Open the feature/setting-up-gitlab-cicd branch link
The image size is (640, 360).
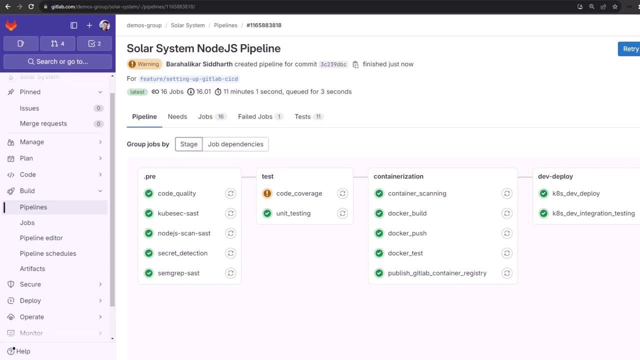tap(189, 79)
